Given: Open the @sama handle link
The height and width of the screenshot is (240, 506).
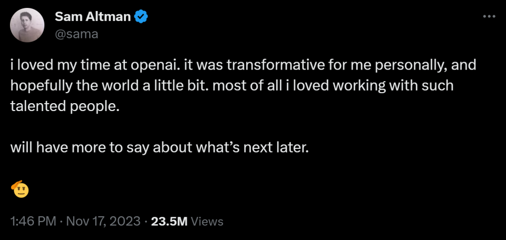Looking at the screenshot, I should [x=76, y=34].
